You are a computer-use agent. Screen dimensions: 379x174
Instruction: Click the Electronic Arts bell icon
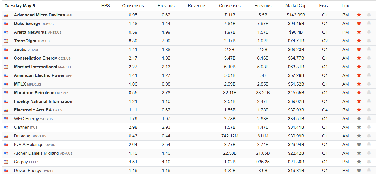coord(369,110)
